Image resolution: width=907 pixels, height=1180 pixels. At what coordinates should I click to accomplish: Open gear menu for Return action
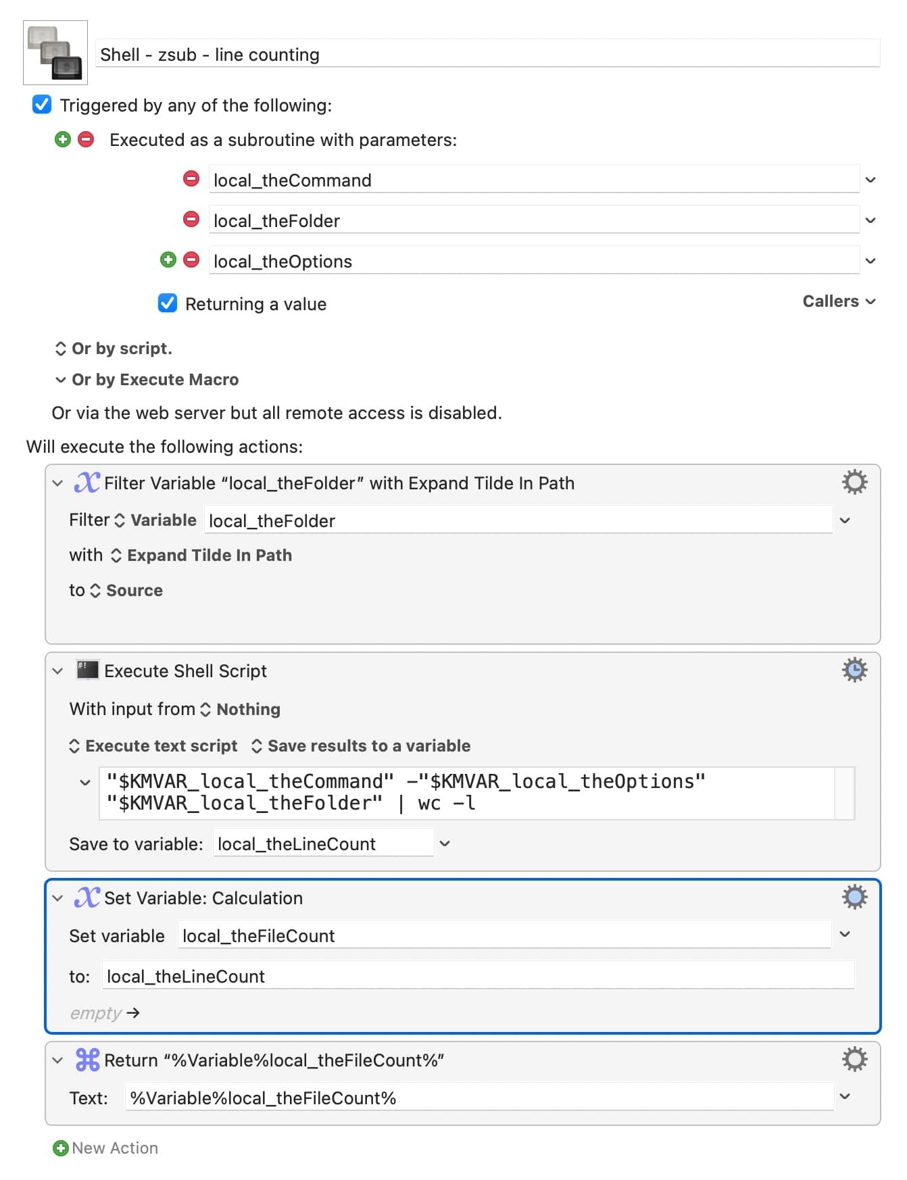pyautogui.click(x=854, y=1059)
